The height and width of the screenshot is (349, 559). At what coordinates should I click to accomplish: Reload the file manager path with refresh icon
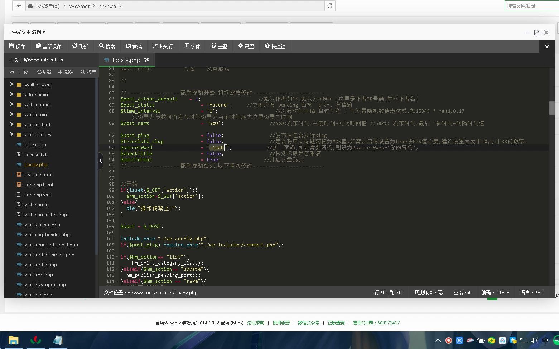330,6
